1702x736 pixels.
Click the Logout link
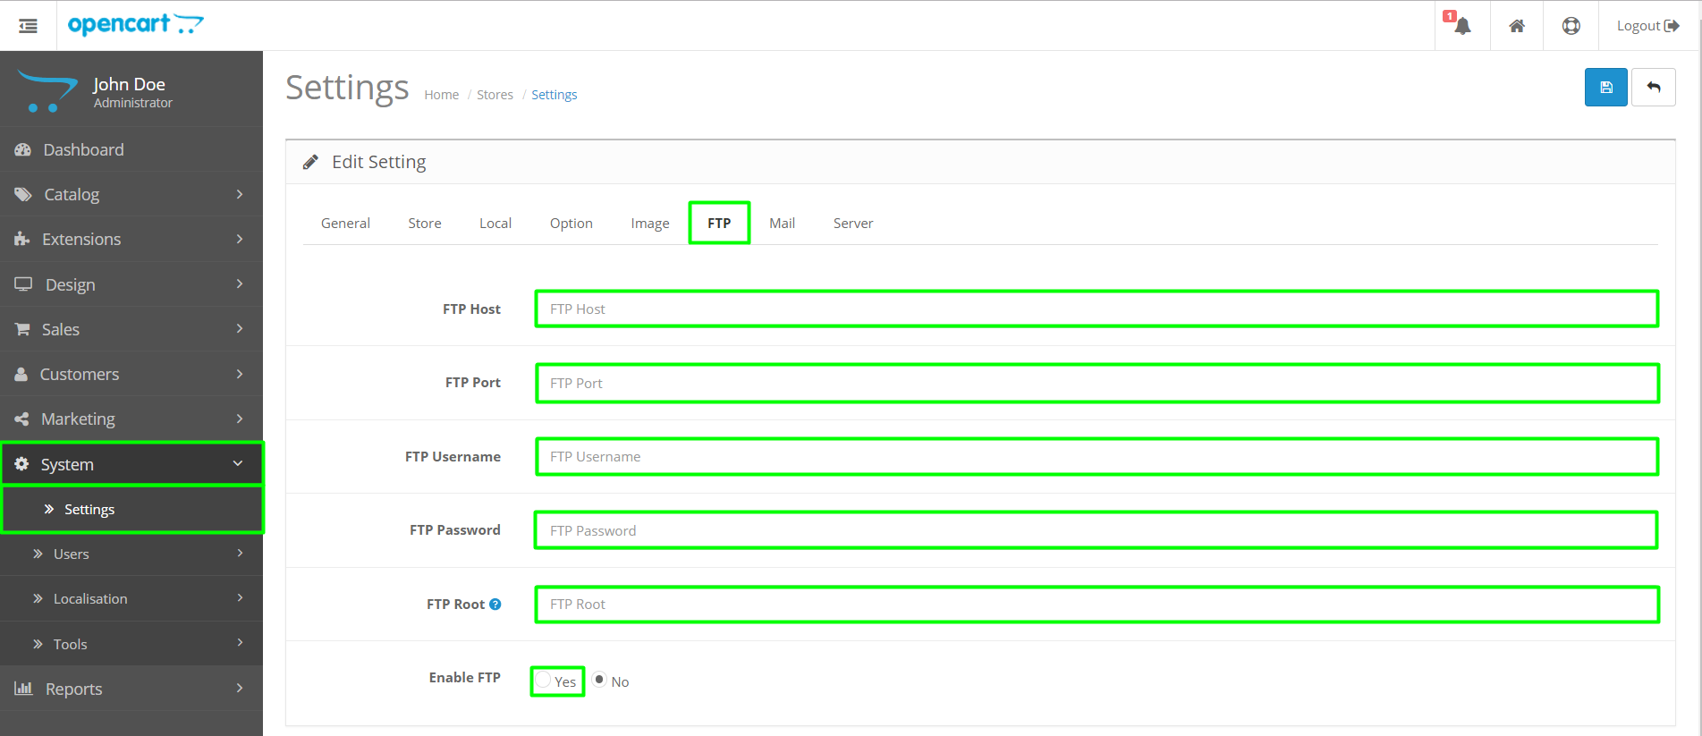tap(1647, 26)
